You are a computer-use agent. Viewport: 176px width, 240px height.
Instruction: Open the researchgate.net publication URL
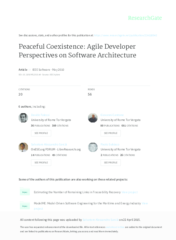[x=125, y=35]
